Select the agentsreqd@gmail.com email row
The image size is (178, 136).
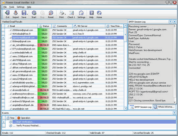pos(64,38)
